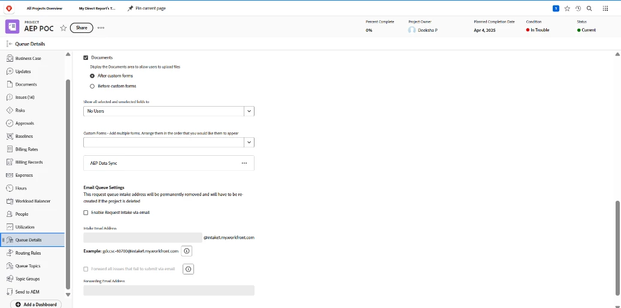
Task: Click the In Trouble condition value
Action: (x=540, y=30)
